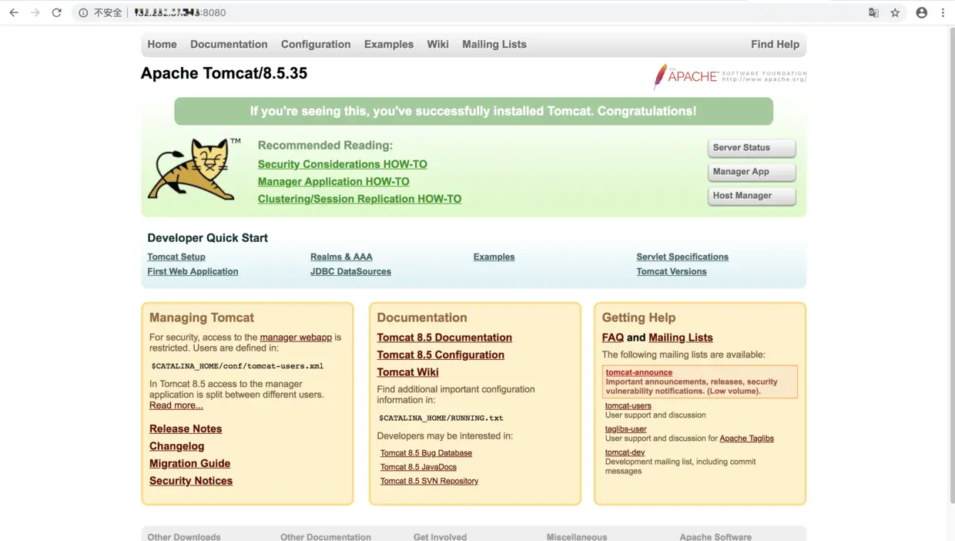The height and width of the screenshot is (541, 955).
Task: Click Find Help in the navigation bar
Action: click(775, 45)
